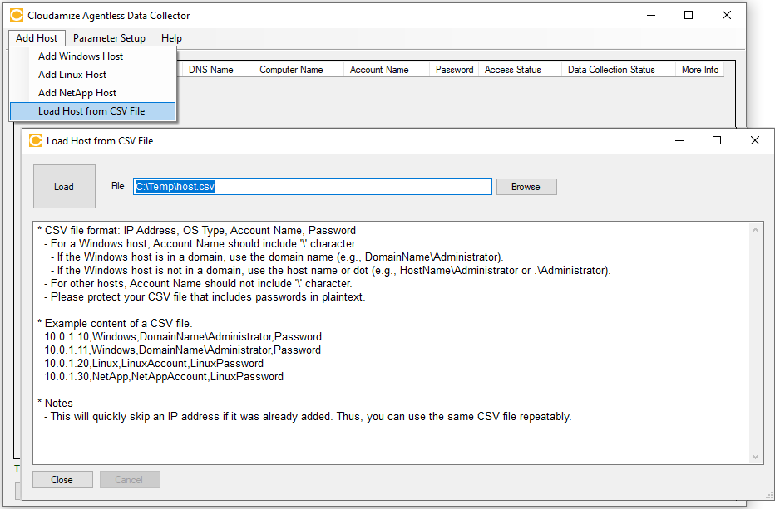Open the Parameter Setup menu

[x=109, y=38]
